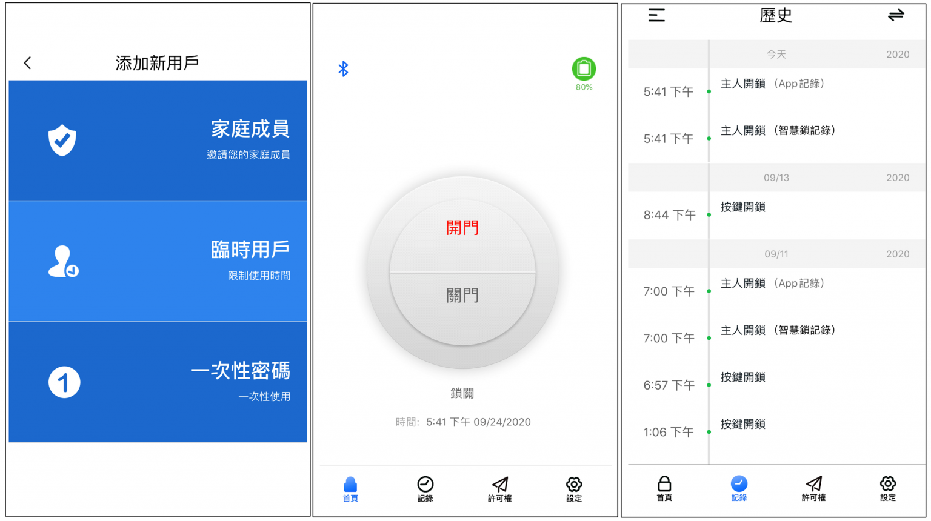
Task: Select the 臨時用戶 temporary user option
Action: pyautogui.click(x=157, y=260)
